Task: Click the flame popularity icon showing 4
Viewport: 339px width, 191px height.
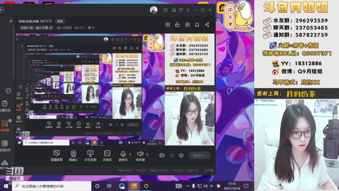Action: [89, 28]
